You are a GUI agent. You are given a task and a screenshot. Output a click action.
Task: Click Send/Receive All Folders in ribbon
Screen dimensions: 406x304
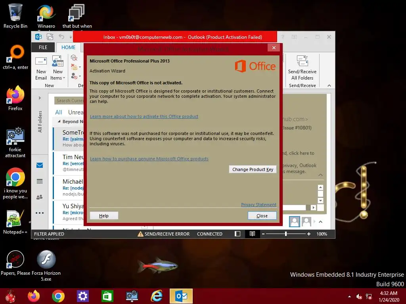click(x=302, y=68)
